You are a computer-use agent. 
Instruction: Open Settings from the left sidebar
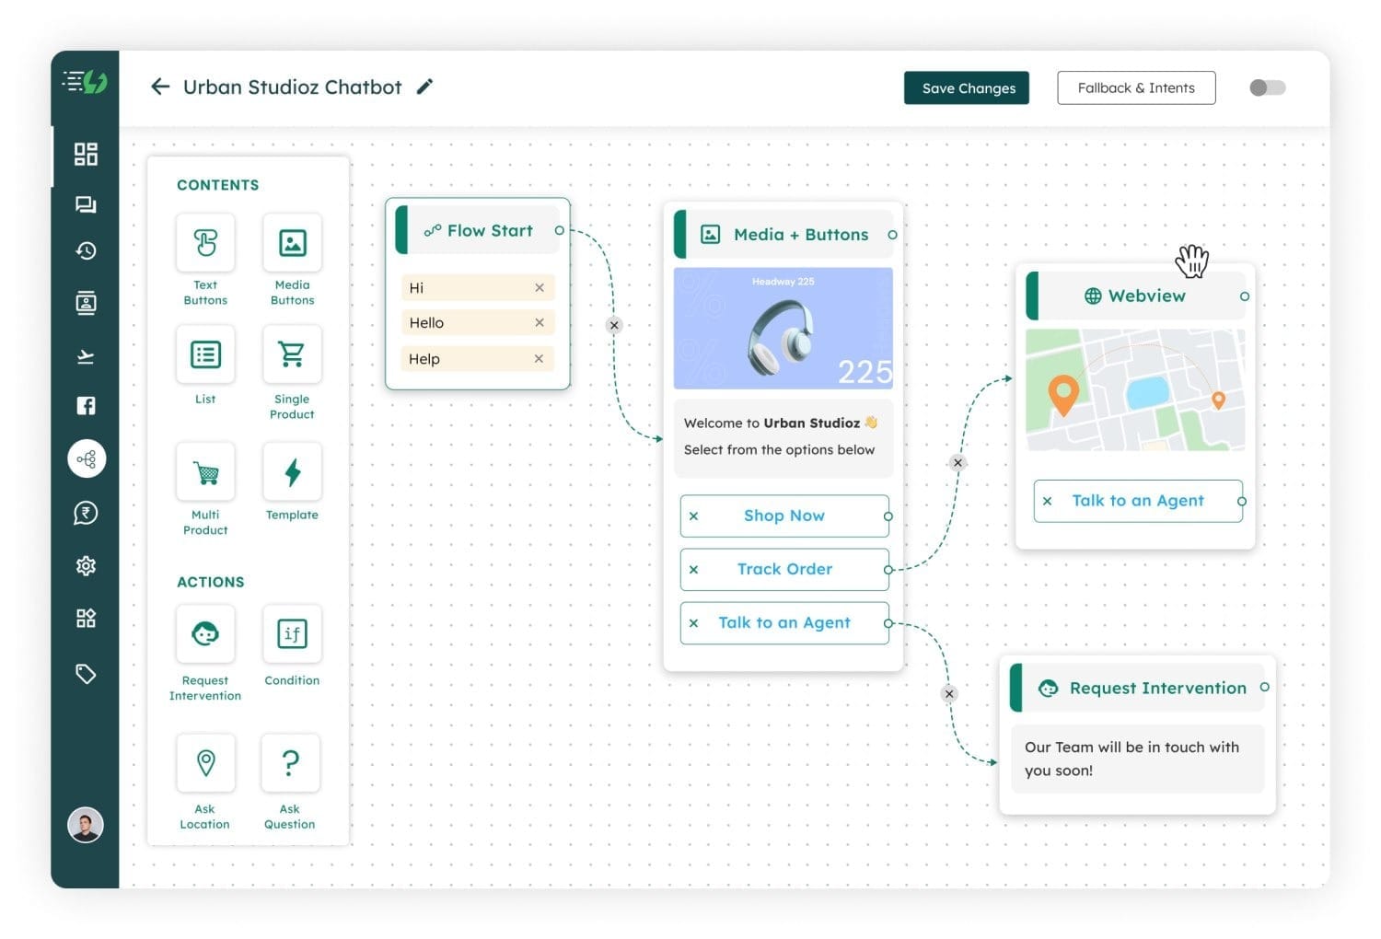pyautogui.click(x=86, y=565)
